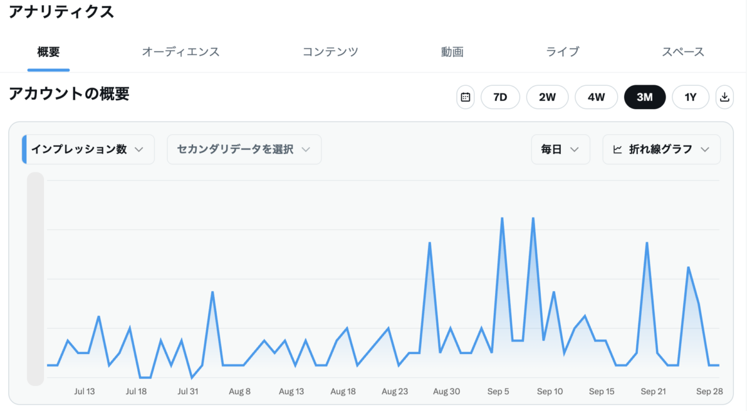Switch to the オーディエンス tab
The image size is (752, 411).
tap(180, 52)
